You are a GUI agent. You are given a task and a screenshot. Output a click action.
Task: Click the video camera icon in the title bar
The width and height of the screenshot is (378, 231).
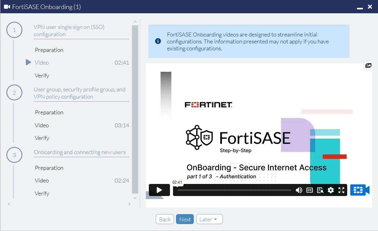(x=6, y=6)
